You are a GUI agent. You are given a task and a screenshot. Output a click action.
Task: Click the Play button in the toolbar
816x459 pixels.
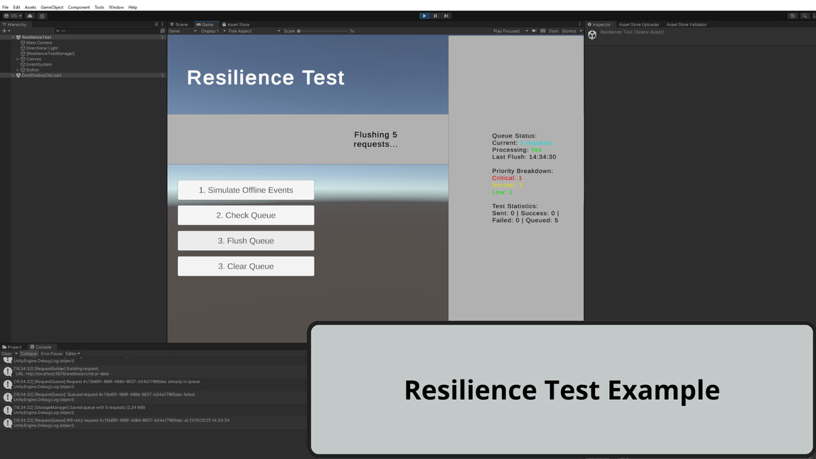[x=424, y=16]
